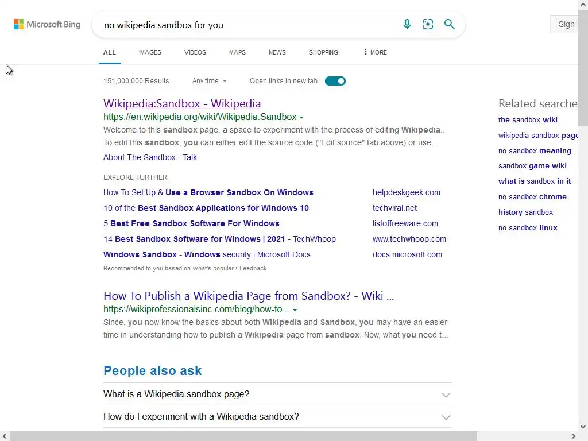Viewport: 588px width, 441px height.
Task: Click related search 'sandbox game wiki'
Action: tap(532, 166)
